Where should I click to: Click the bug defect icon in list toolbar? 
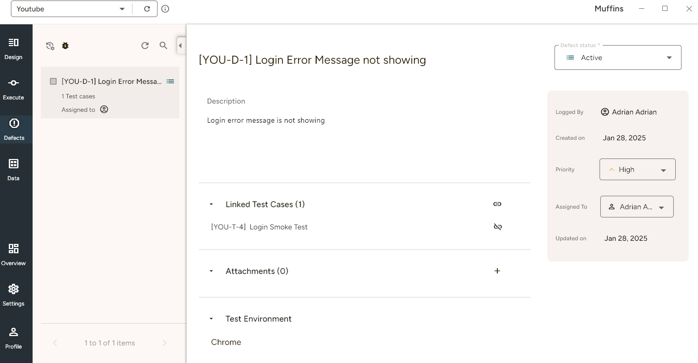click(x=65, y=46)
